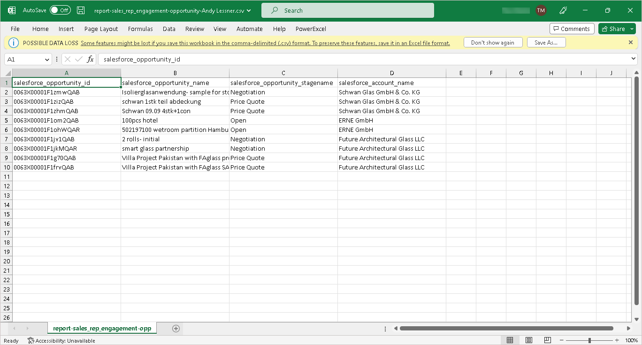Click zoom in plus button

(617, 340)
